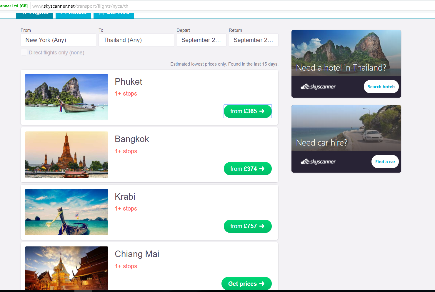Image resolution: width=435 pixels, height=292 pixels.
Task: Click Search hotels in the hotel ad
Action: [381, 87]
